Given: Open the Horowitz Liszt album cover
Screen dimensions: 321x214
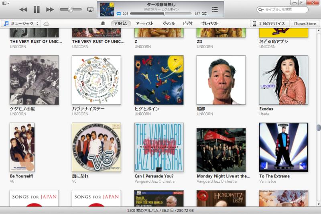Looking at the screenshot, I should [221, 198].
